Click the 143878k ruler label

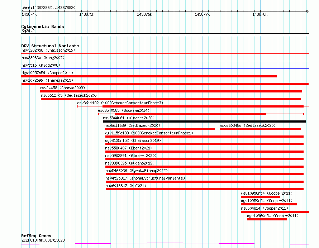point(260,14)
